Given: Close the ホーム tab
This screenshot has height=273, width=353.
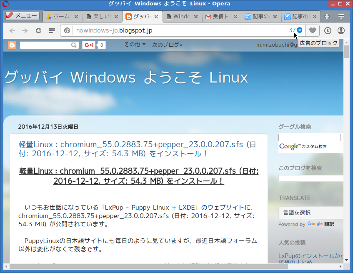Looking at the screenshot, I should point(76,17).
